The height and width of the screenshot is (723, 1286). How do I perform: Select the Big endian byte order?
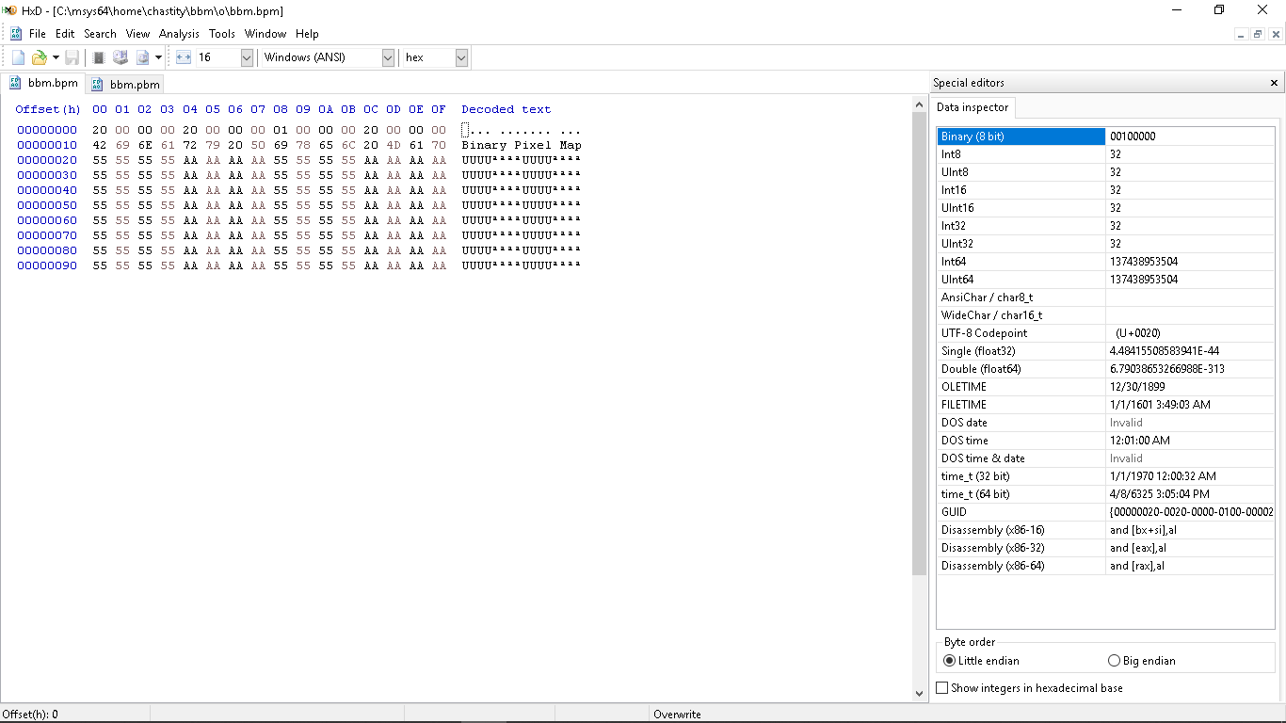(x=1113, y=660)
